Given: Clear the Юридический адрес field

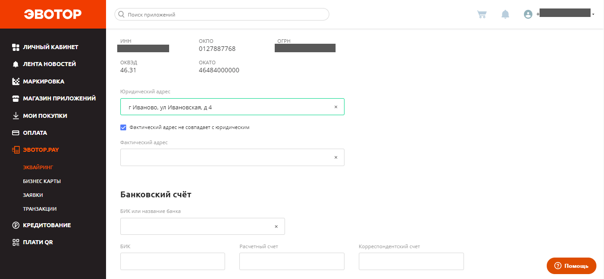Looking at the screenshot, I should click(x=336, y=107).
